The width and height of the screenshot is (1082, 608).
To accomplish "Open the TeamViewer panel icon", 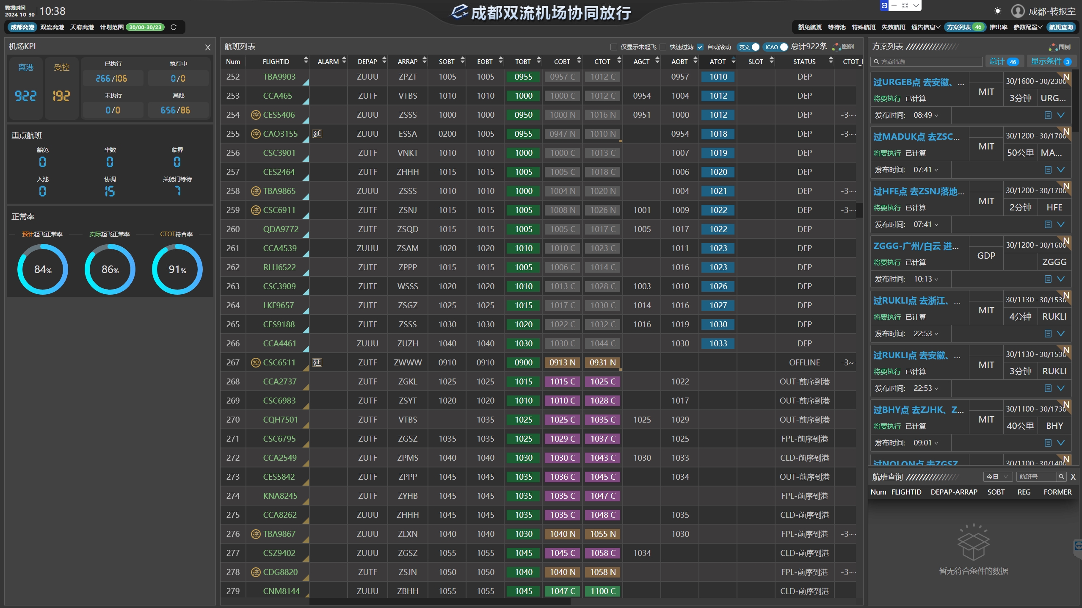I will [x=884, y=6].
